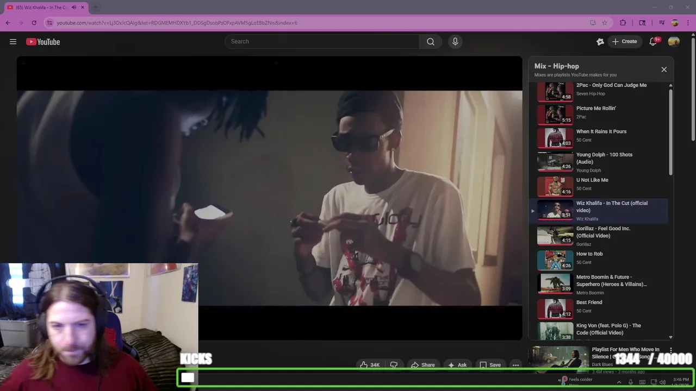696x391 pixels.
Task: Open the browser extensions puzzle icon
Action: pyautogui.click(x=623, y=23)
